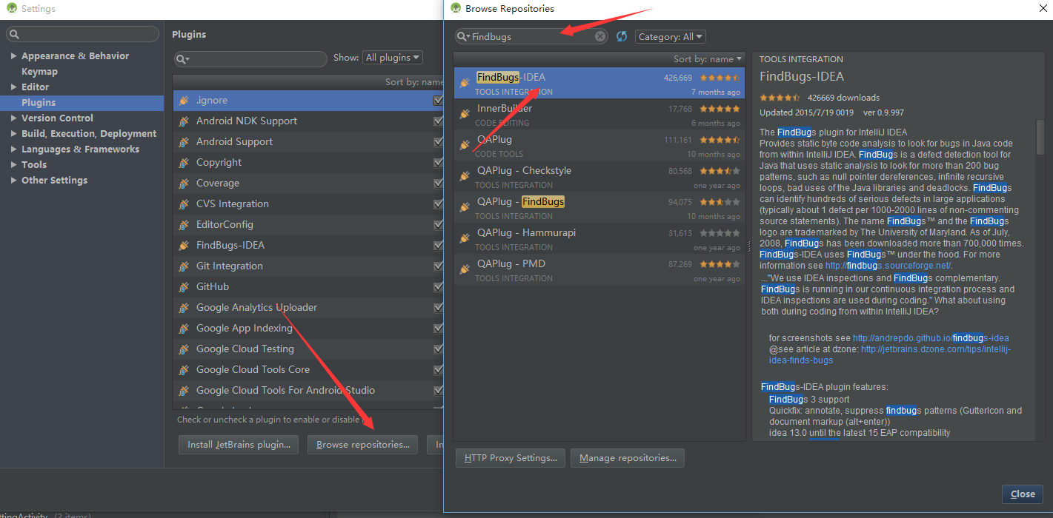Image resolution: width=1053 pixels, height=518 pixels.
Task: Expand Languages & Frameworks node
Action: click(x=13, y=149)
